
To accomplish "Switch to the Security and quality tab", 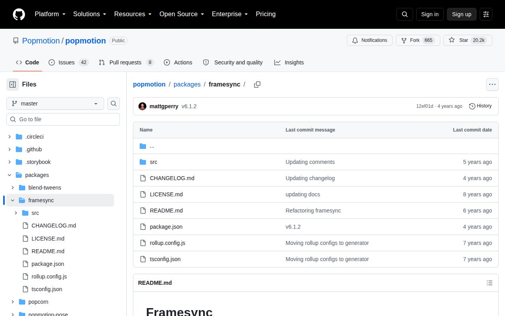I will point(233,62).
